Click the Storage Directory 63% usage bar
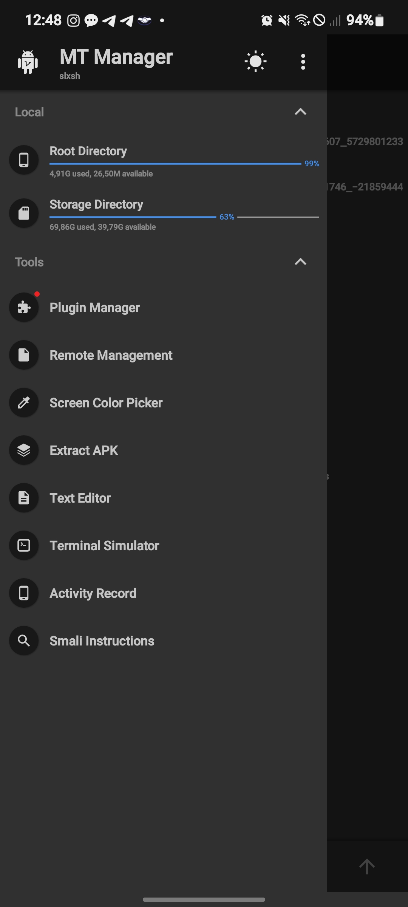408x907 pixels. pyautogui.click(x=184, y=217)
